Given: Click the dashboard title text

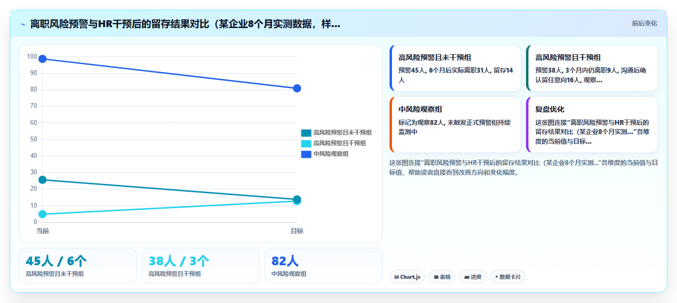Looking at the screenshot, I should pos(185,24).
